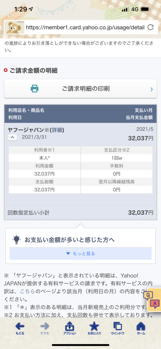Tap the printer icon for statement printing
161x349 pixels.
coord(34,89)
